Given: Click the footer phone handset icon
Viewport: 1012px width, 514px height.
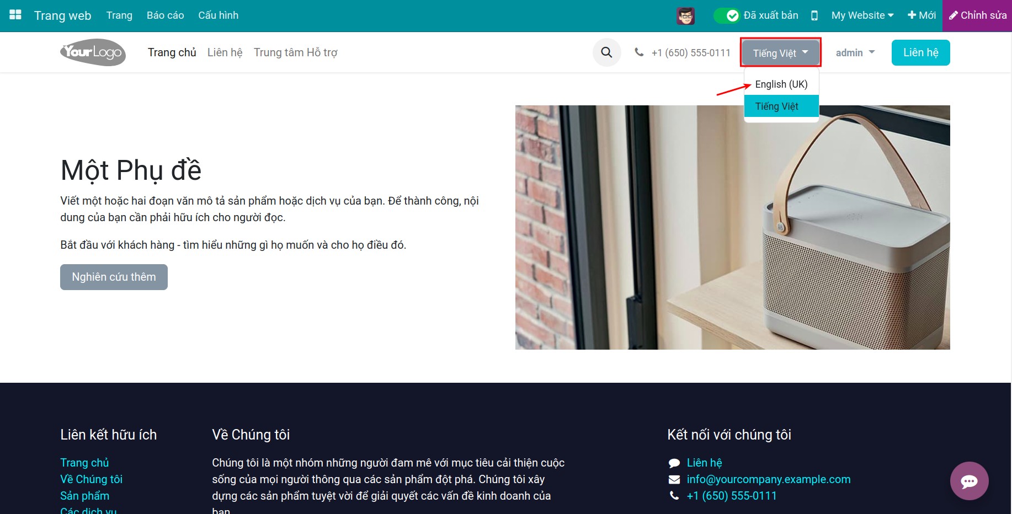Looking at the screenshot, I should point(674,496).
